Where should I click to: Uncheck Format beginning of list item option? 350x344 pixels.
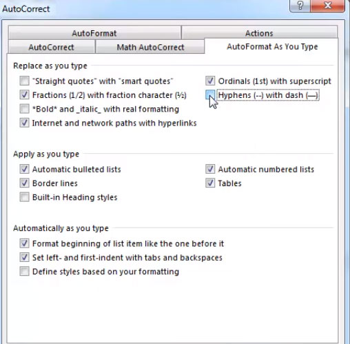[x=24, y=243]
